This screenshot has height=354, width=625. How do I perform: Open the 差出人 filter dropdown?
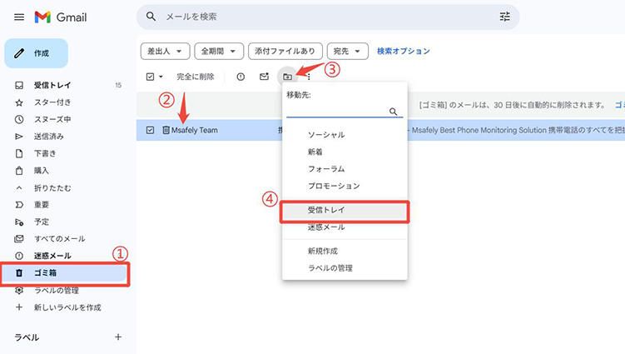tap(165, 51)
